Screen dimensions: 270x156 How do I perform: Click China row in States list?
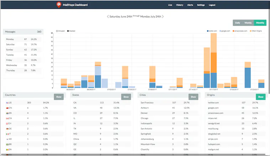tap(102, 139)
